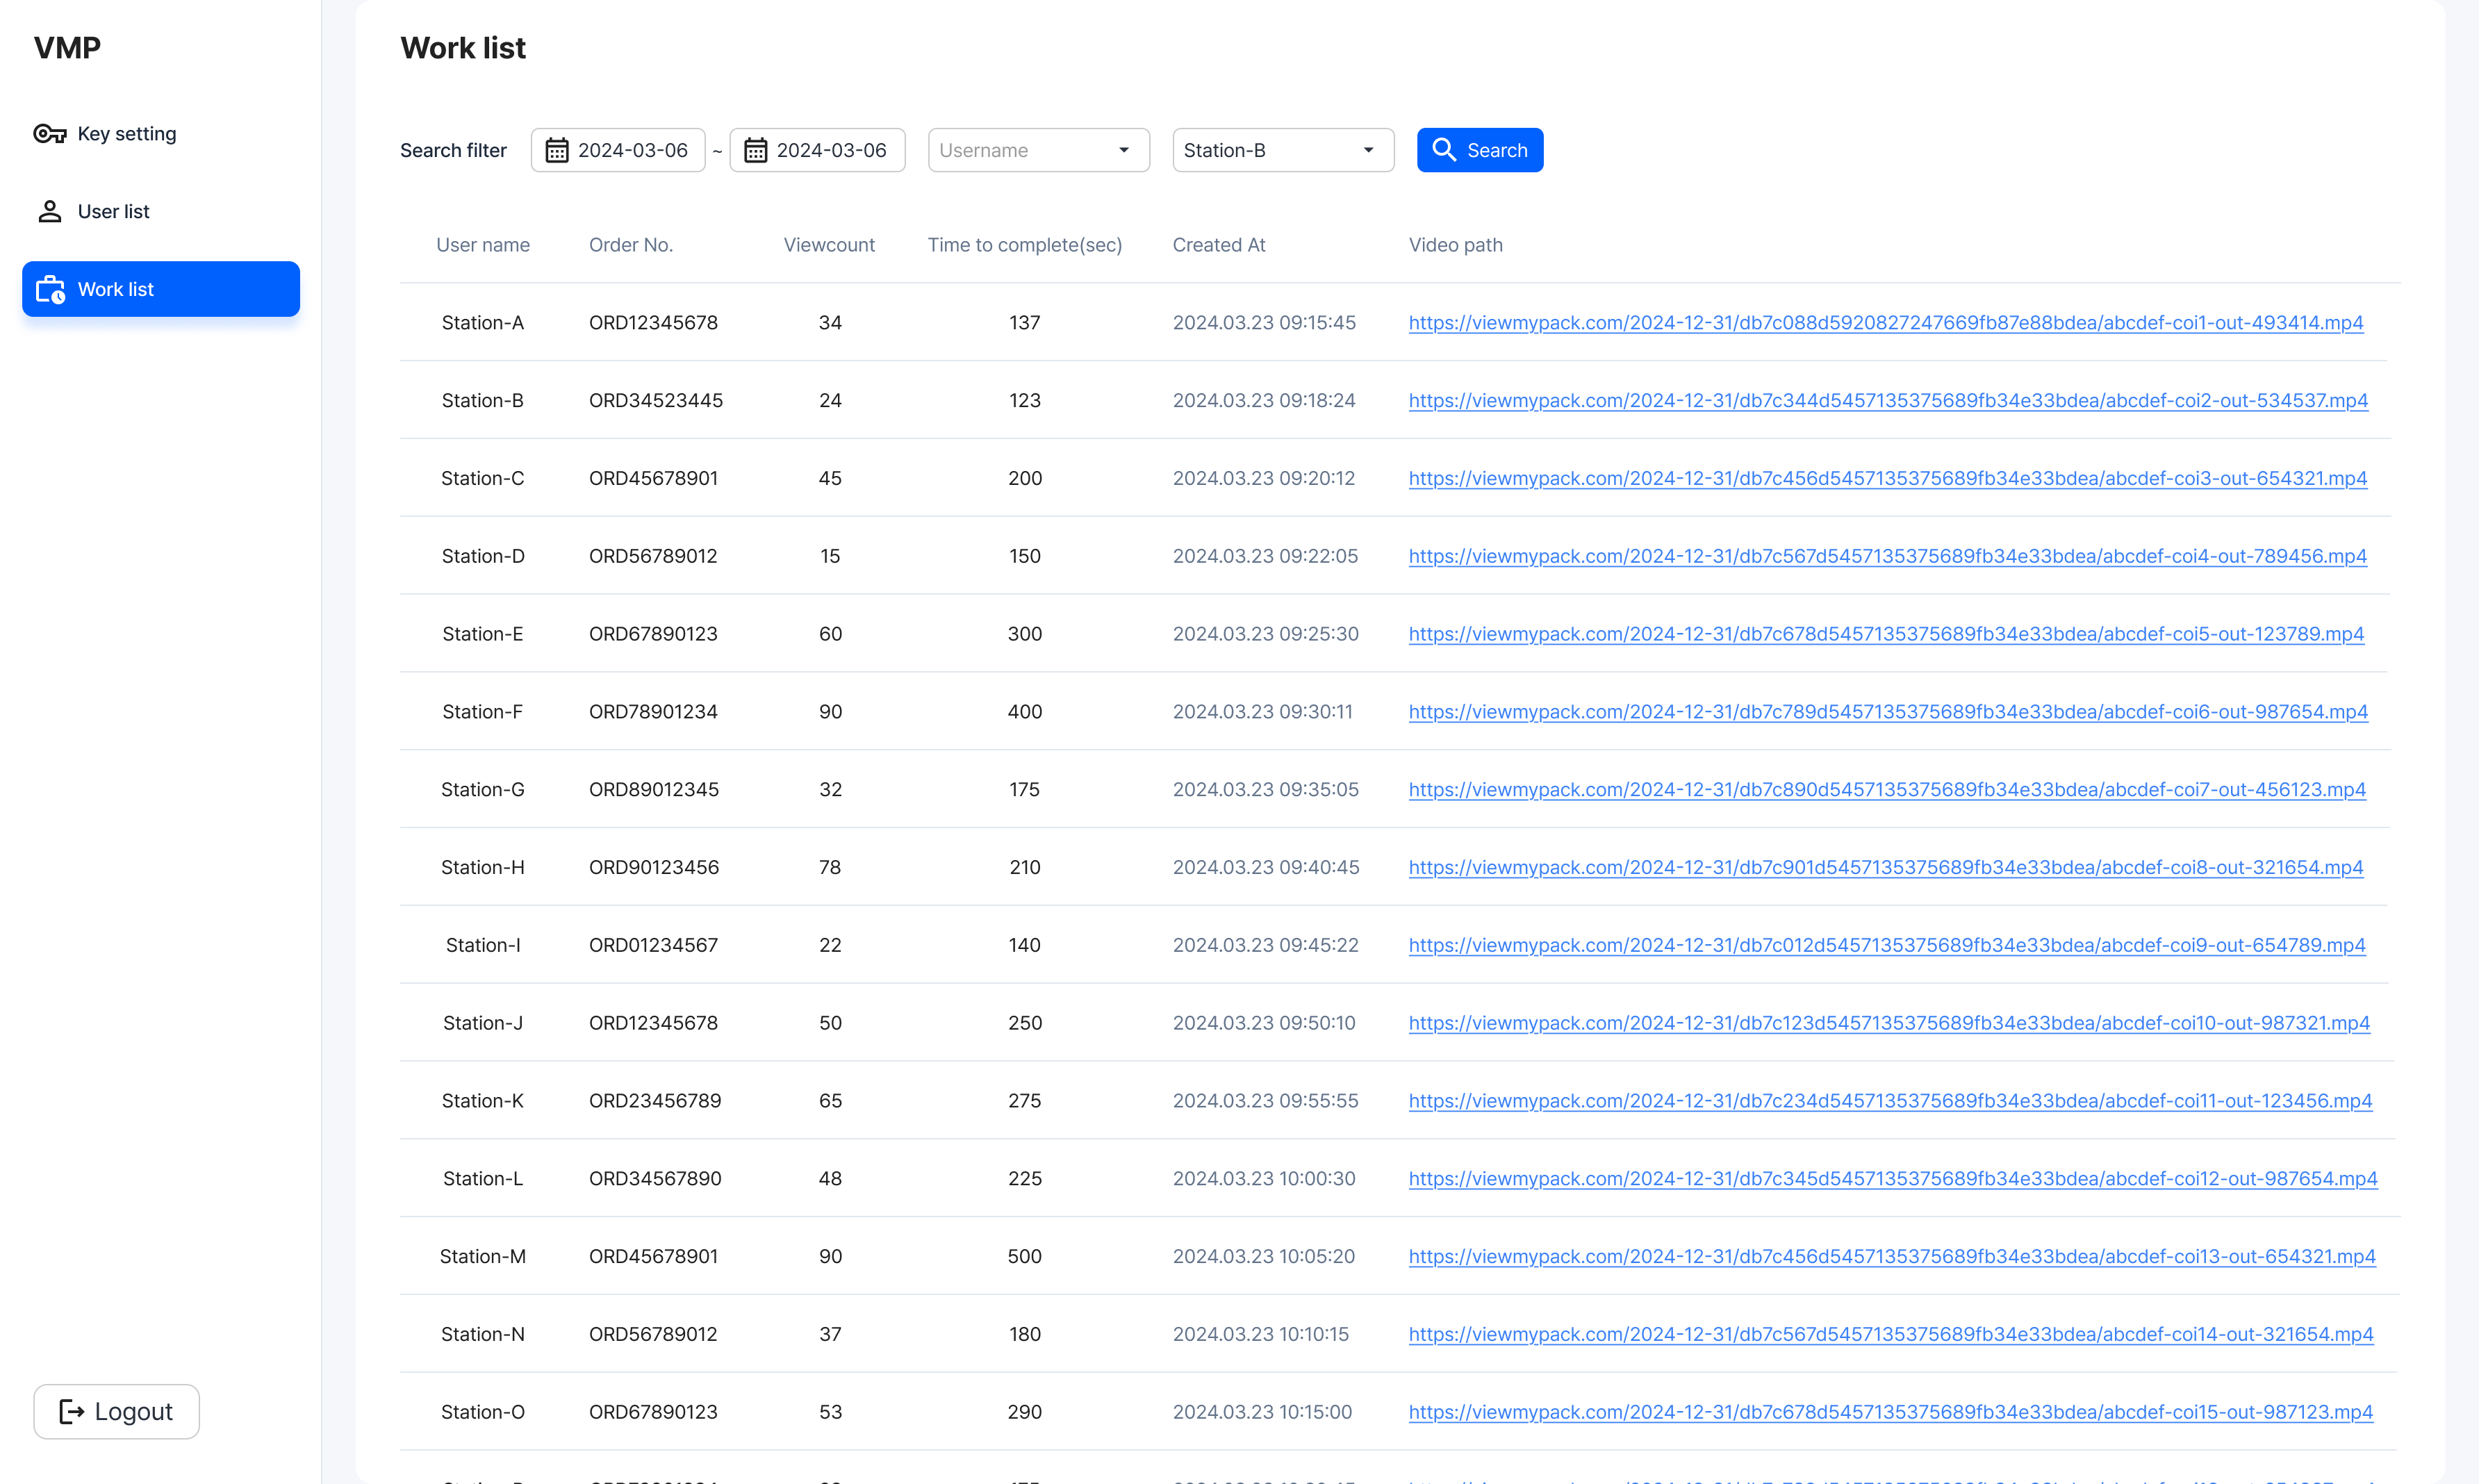Select the Work list sidebar item
The image size is (2479, 1484).
coord(160,289)
